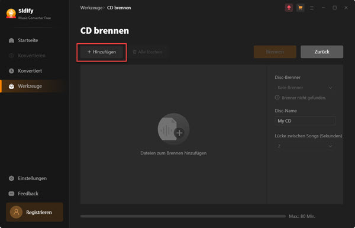Click the Konvertiert clock icon
Screen dimensions: 355x228
(x=11, y=71)
